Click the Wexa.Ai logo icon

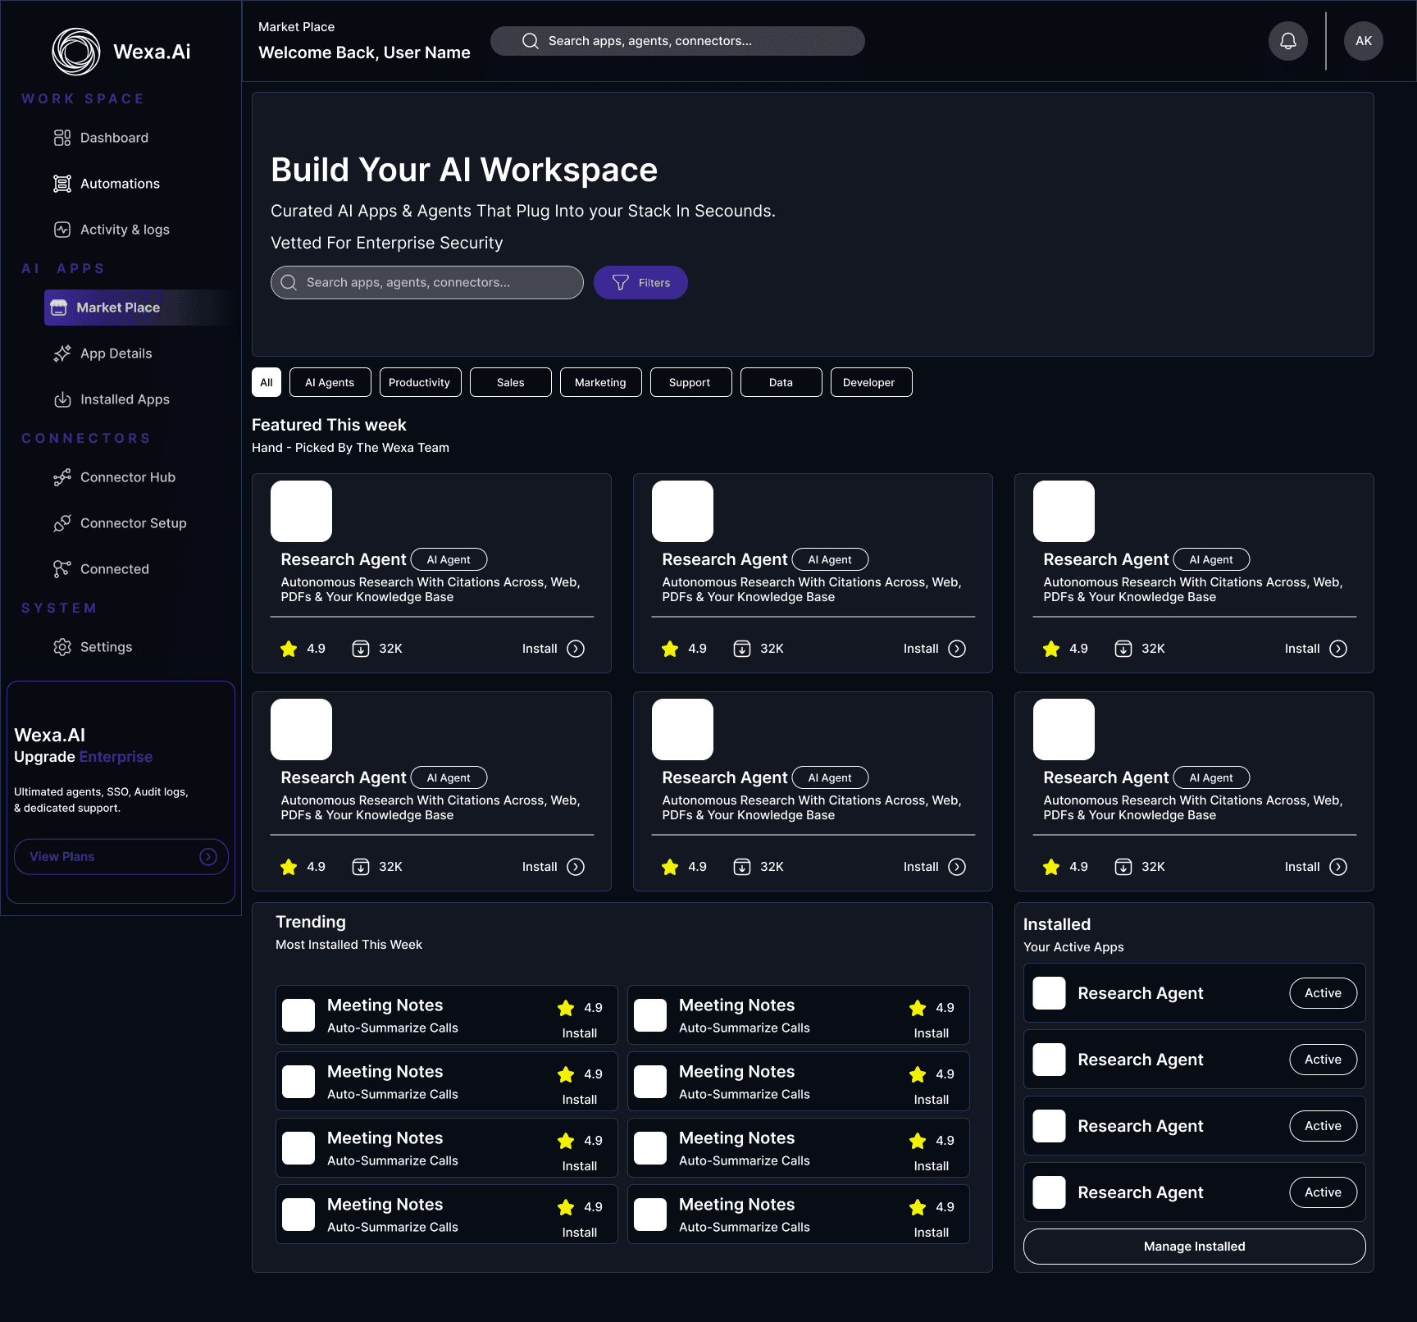click(76, 52)
